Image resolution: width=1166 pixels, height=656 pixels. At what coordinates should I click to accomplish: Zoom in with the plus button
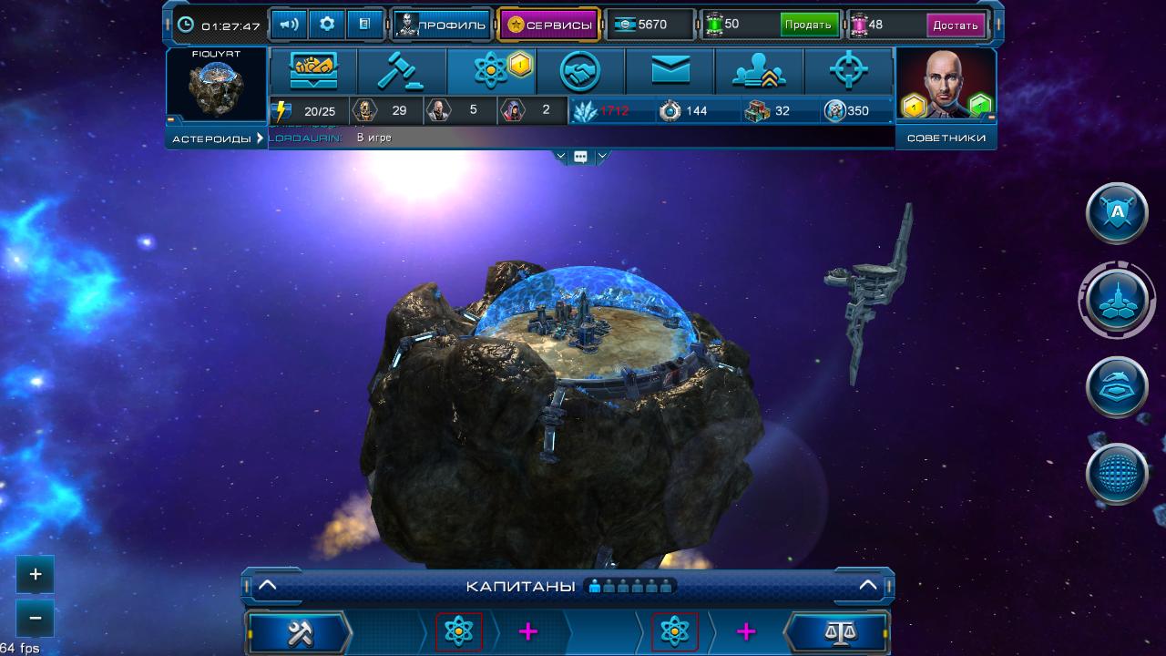[36, 575]
